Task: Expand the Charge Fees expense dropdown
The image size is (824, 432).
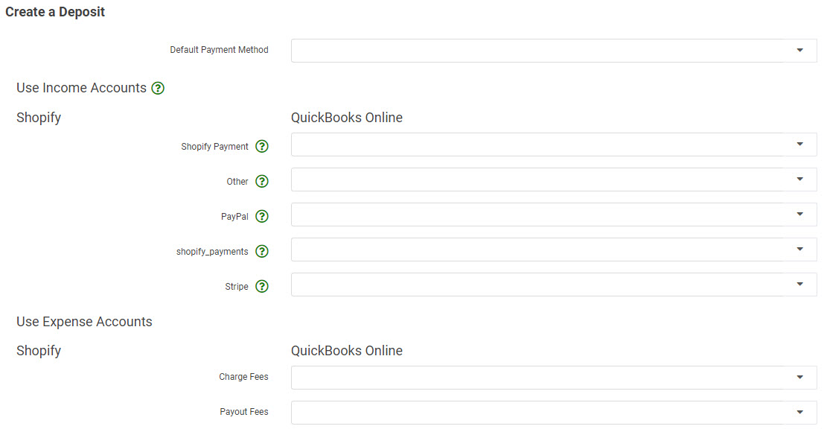Action: pyautogui.click(x=554, y=378)
